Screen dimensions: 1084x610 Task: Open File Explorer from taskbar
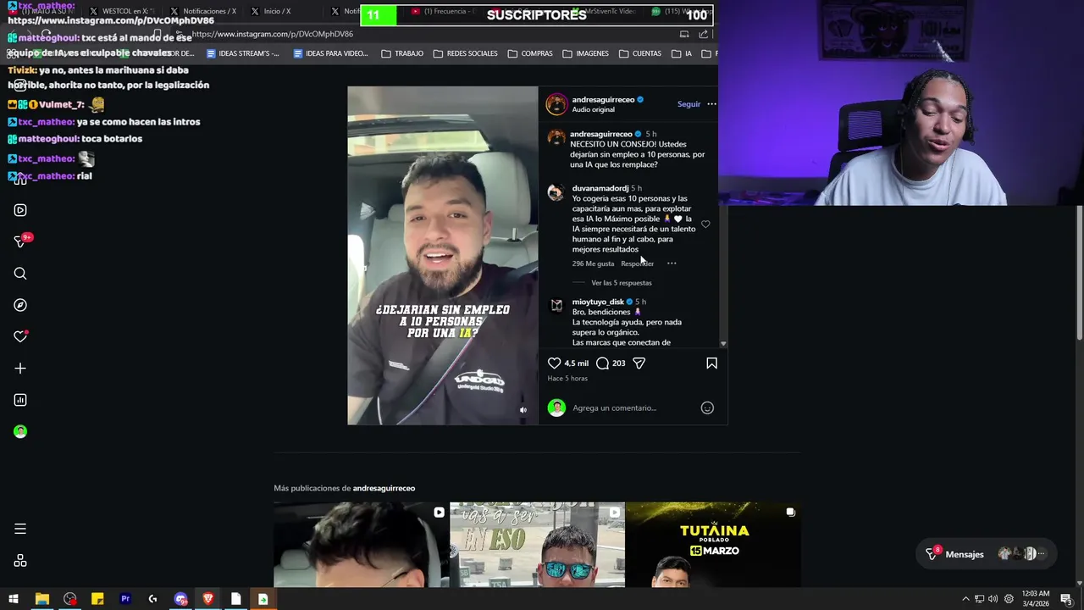tap(41, 599)
